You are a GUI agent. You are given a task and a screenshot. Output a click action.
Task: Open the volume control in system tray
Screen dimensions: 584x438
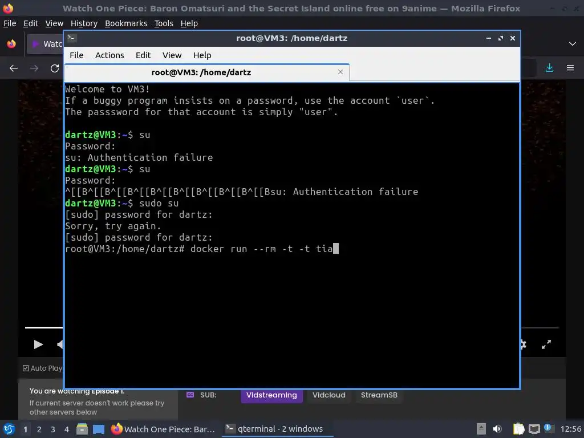(x=497, y=429)
